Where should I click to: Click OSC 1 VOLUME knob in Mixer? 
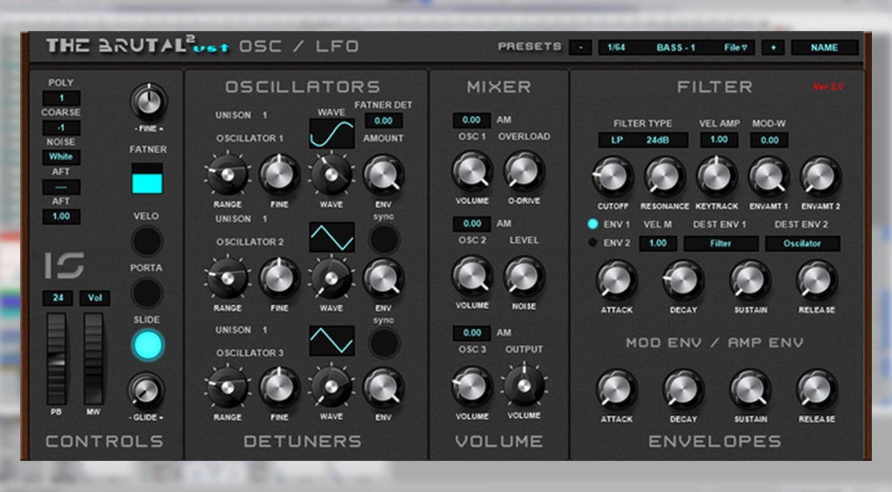click(x=472, y=172)
